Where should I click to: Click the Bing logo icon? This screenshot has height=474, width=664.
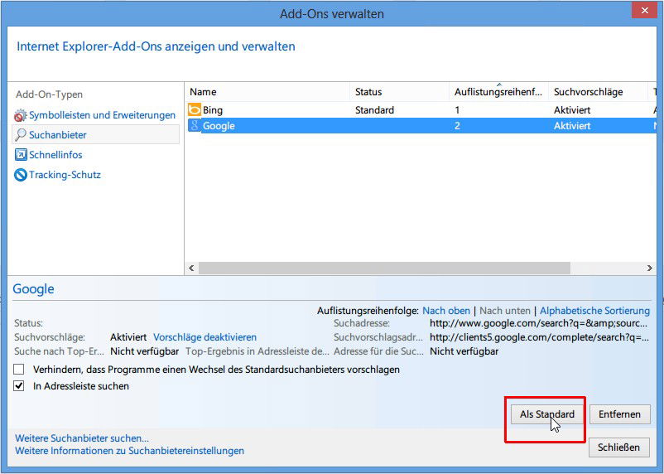click(x=195, y=110)
